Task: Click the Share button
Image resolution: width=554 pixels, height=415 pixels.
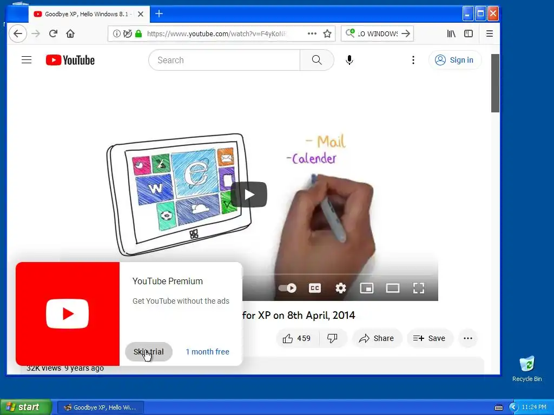Action: pyautogui.click(x=377, y=338)
